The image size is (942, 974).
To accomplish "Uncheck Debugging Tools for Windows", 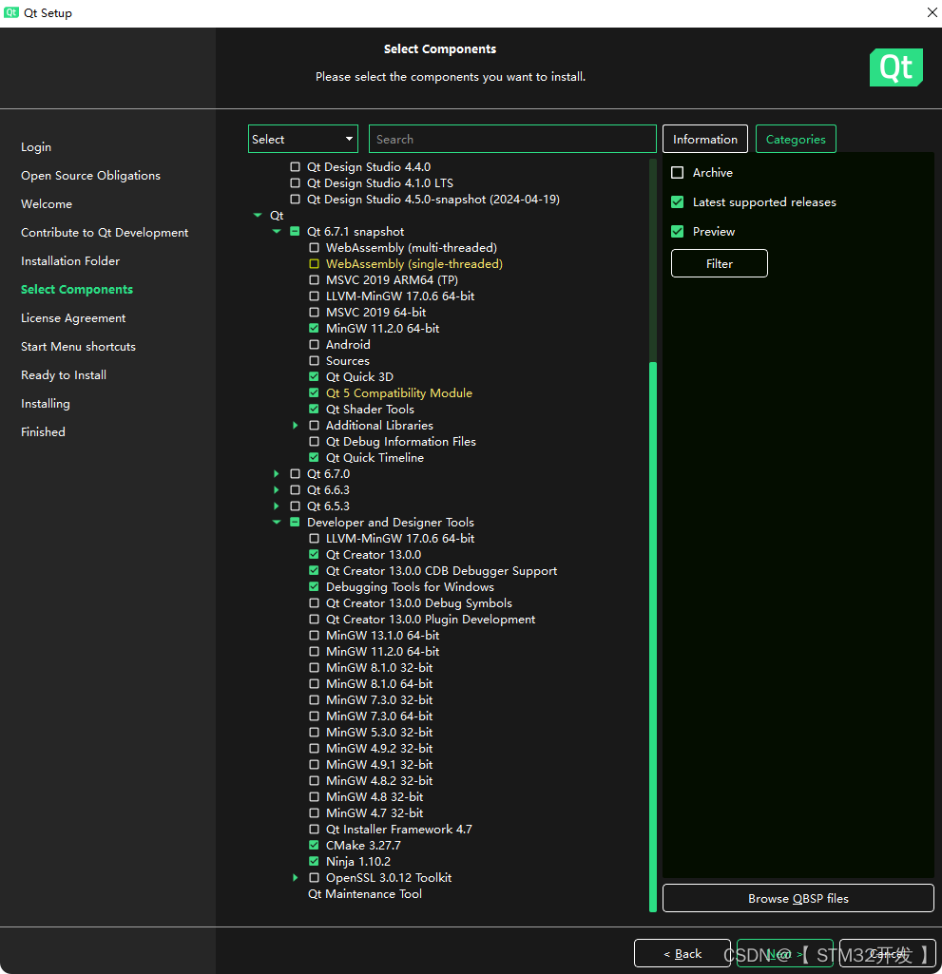I will [x=314, y=587].
